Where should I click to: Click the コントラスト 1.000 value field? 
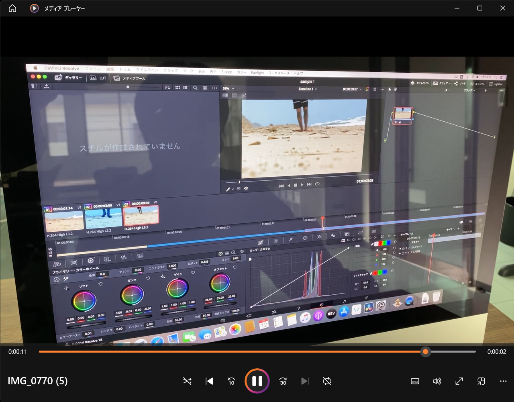tap(172, 265)
